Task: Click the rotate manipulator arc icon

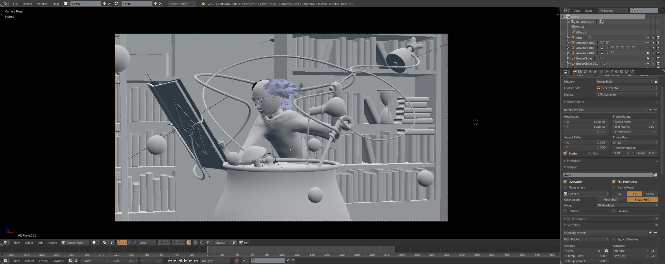Action: (x=130, y=243)
